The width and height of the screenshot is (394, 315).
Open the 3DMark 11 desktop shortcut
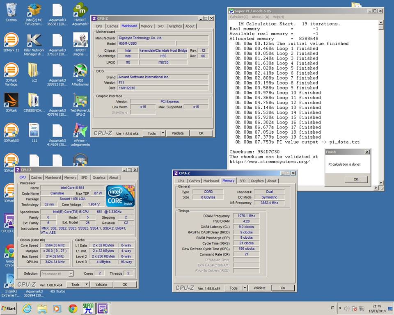tap(11, 42)
